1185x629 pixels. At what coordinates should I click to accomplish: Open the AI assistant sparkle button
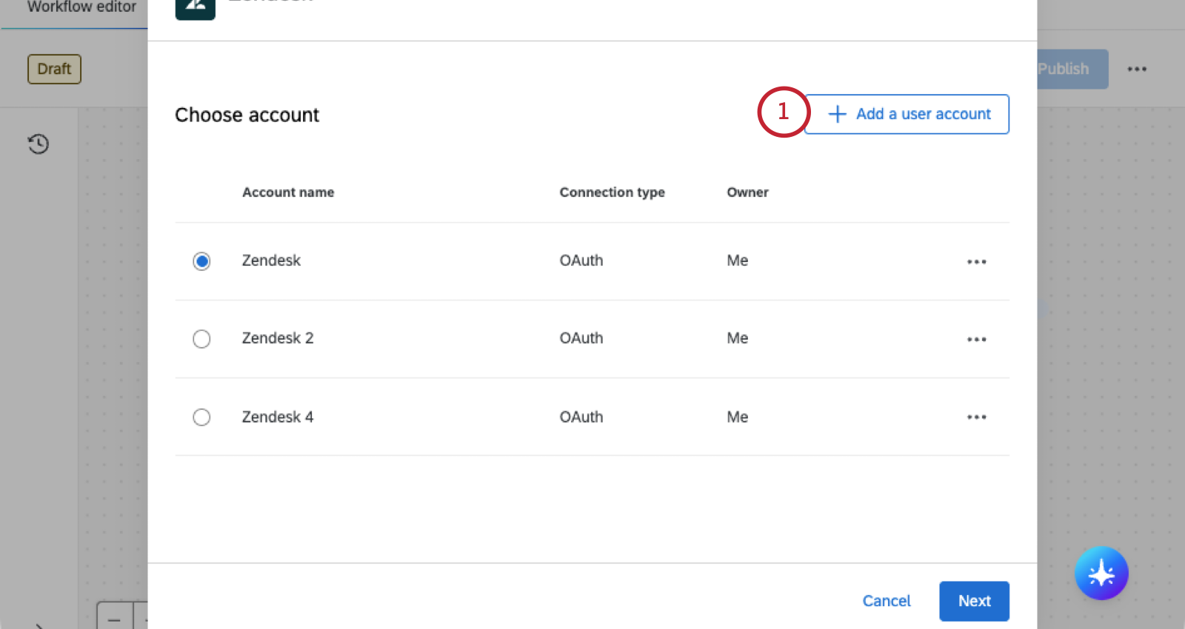[x=1101, y=573]
